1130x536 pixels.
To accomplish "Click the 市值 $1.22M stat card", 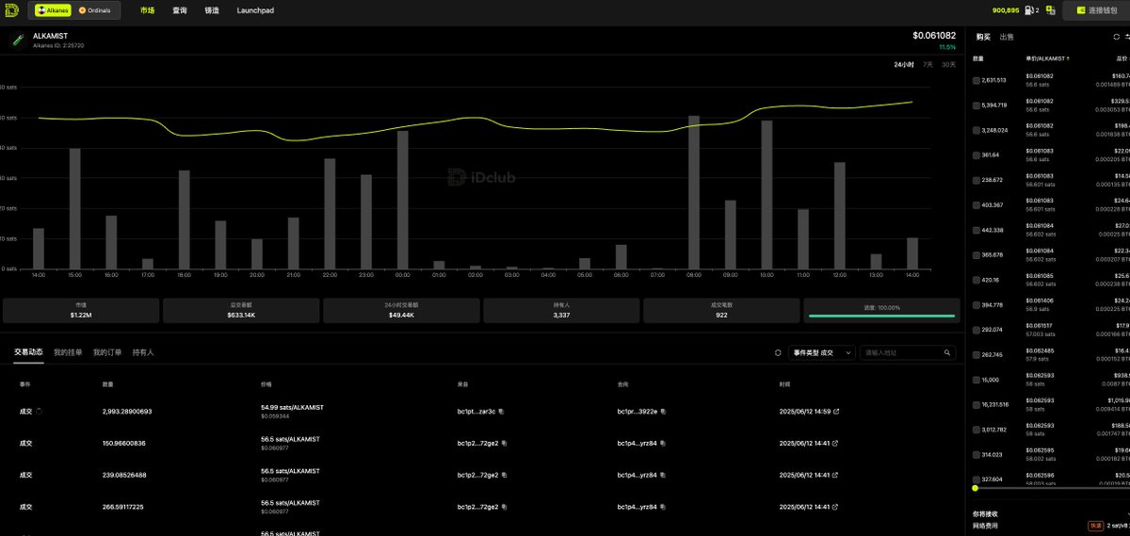I will coord(81,311).
